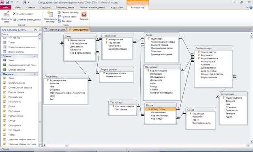
Task: Open the Меню ribbon tab
Action: click(x=17, y=7)
